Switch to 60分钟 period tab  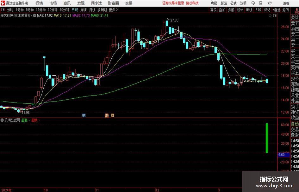pos(64,10)
